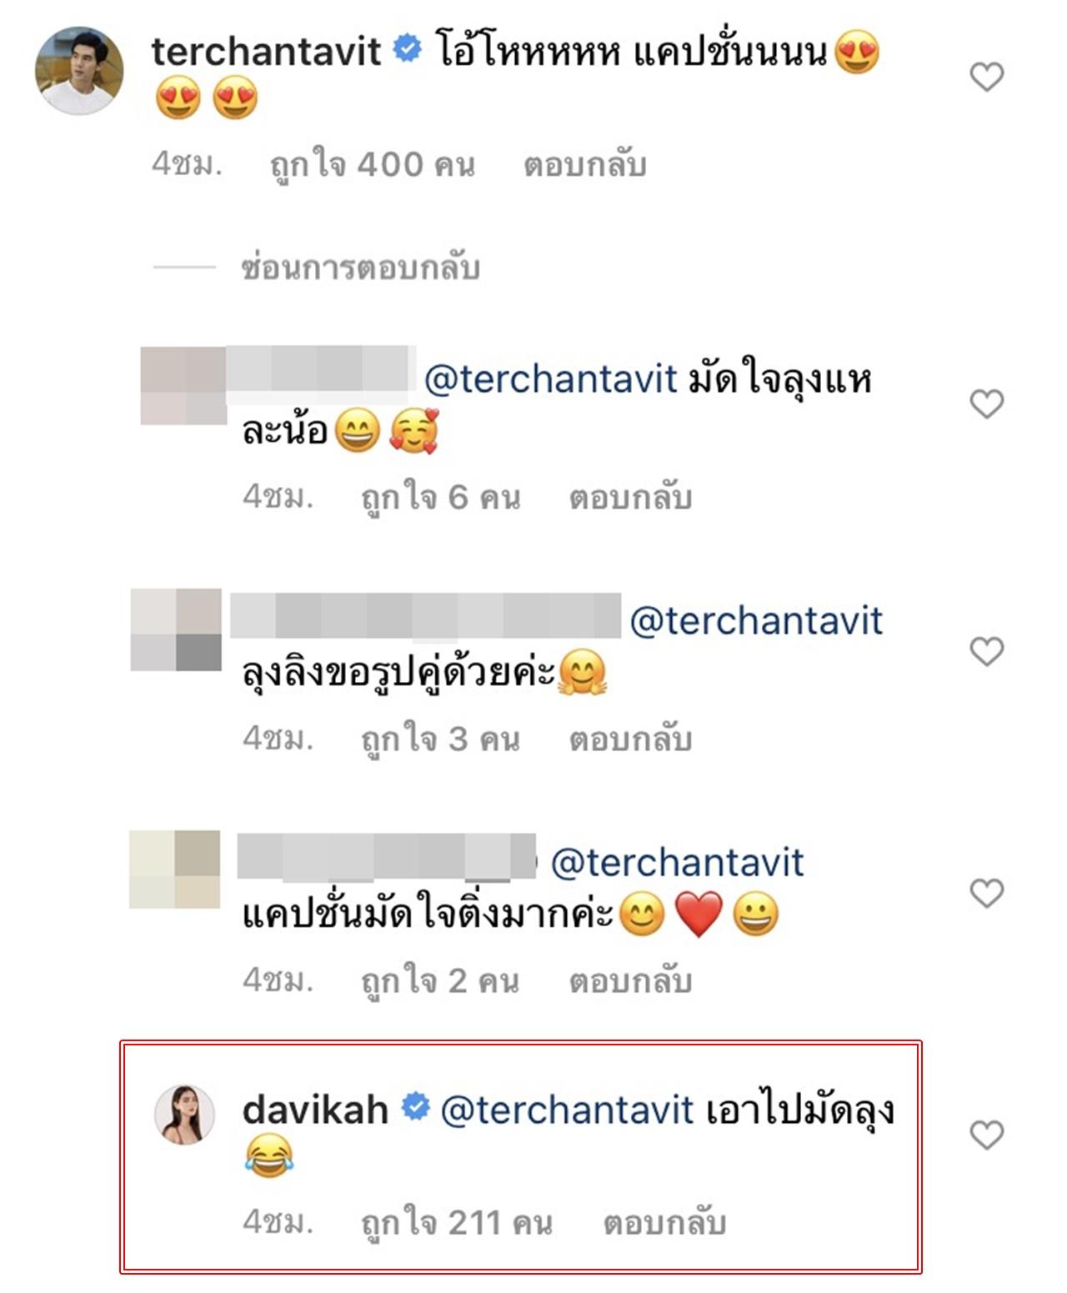Open davikah username link

point(315,1110)
